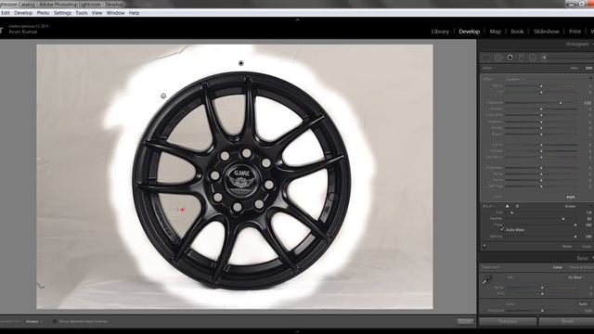Click the red brush cursor marker

[182, 210]
